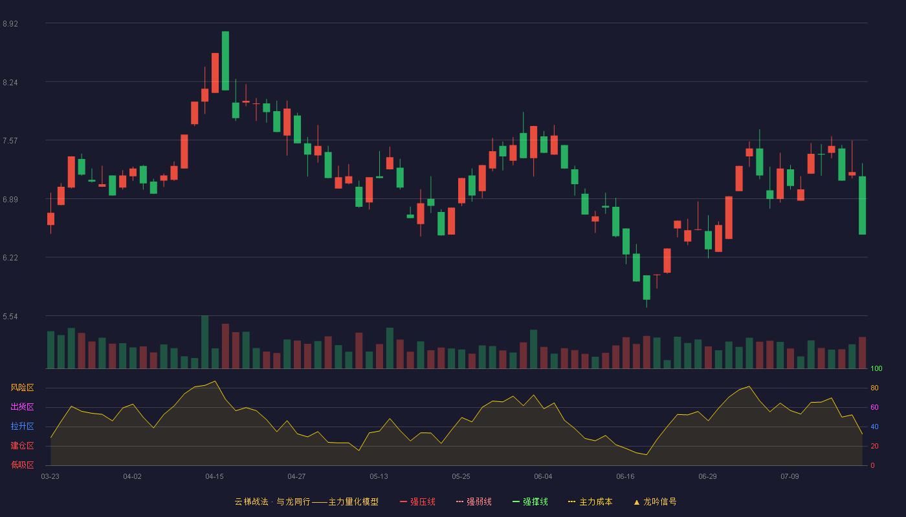Click the 04-15 date label
This screenshot has height=517, width=906.
pos(214,476)
